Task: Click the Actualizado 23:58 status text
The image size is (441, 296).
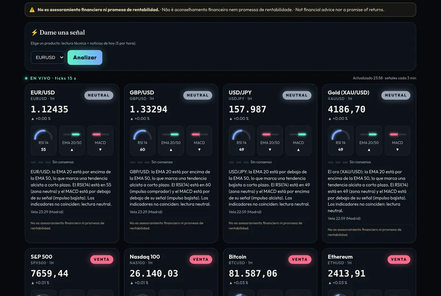Action: 384,78
